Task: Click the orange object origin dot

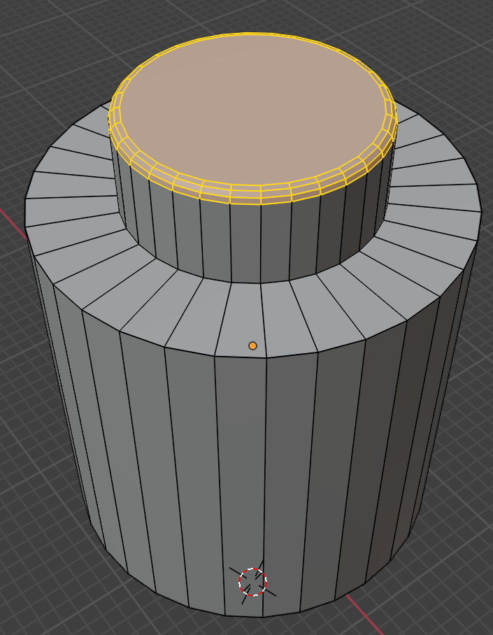Action: [x=252, y=345]
